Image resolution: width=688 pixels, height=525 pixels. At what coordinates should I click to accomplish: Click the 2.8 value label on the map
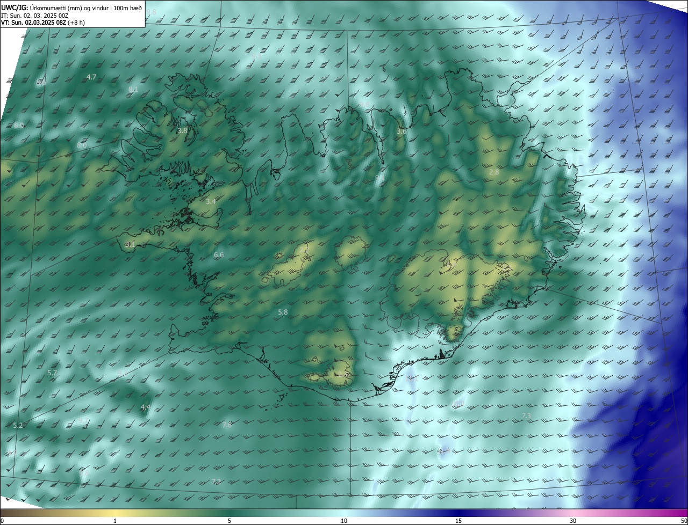tap(494, 172)
